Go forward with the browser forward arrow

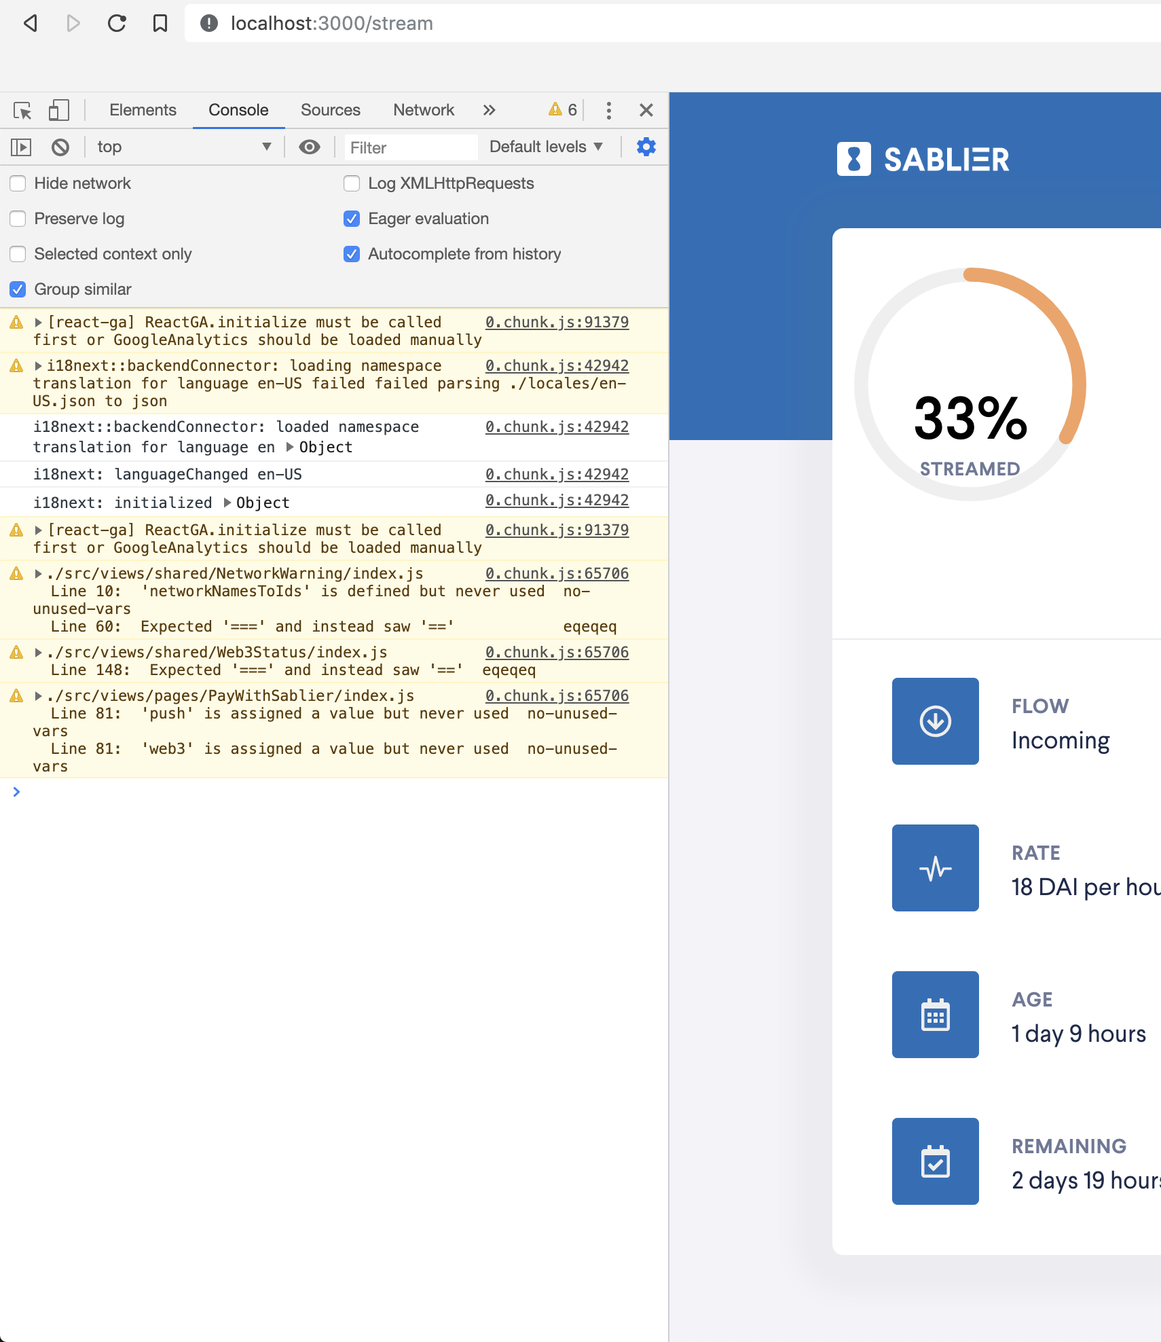[x=73, y=23]
